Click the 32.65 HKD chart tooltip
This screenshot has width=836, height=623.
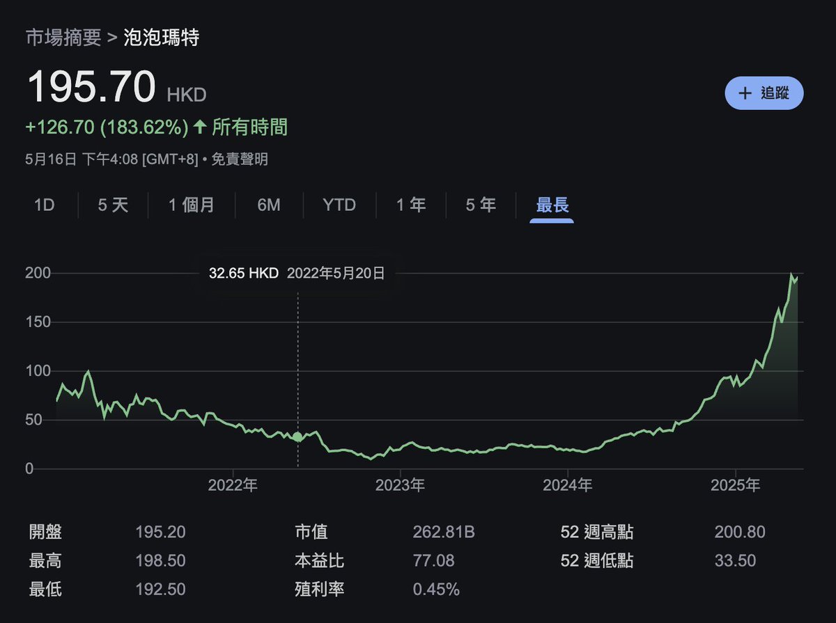point(297,274)
